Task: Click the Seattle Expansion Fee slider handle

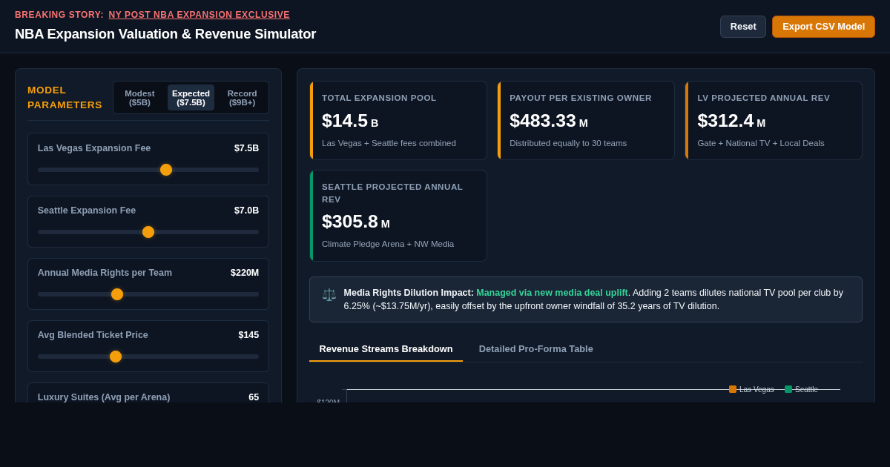Action: click(x=148, y=232)
